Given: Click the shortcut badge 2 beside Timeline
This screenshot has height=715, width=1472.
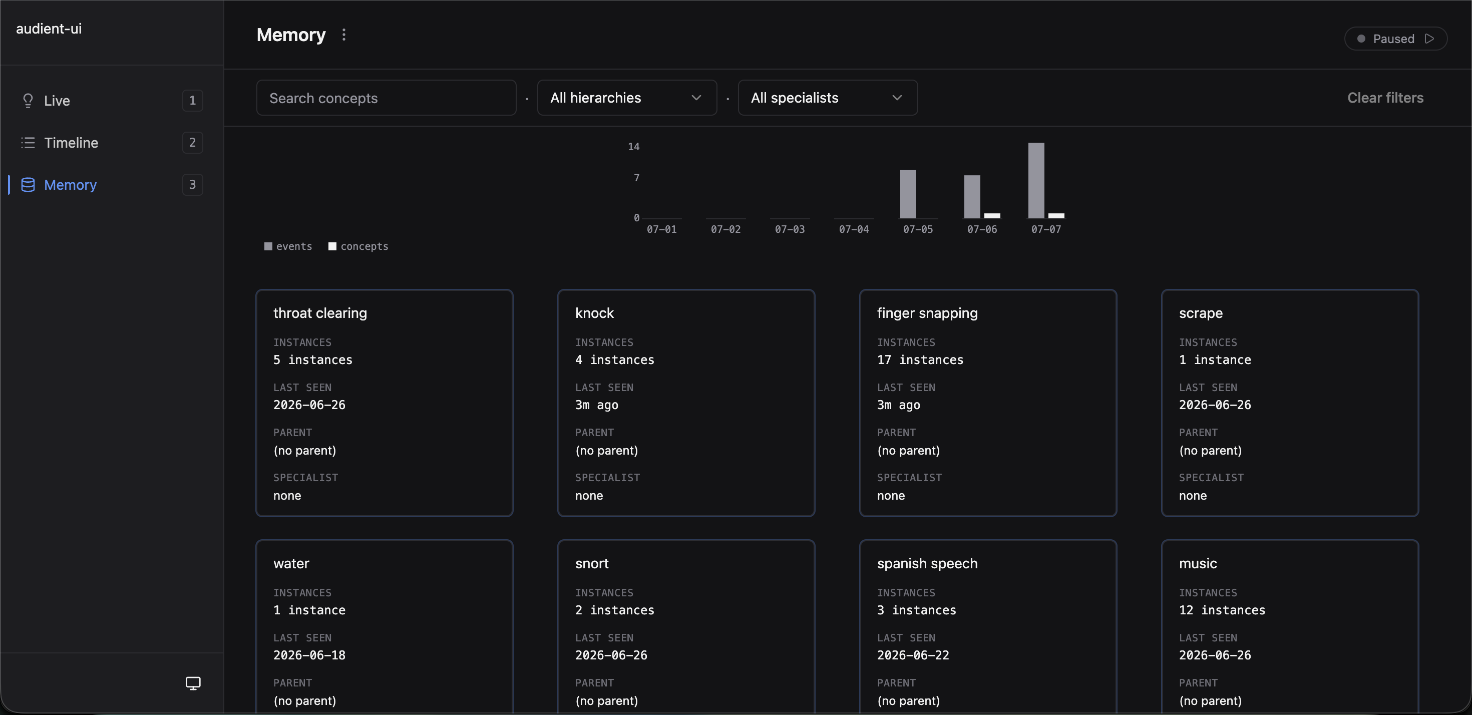Looking at the screenshot, I should 193,143.
